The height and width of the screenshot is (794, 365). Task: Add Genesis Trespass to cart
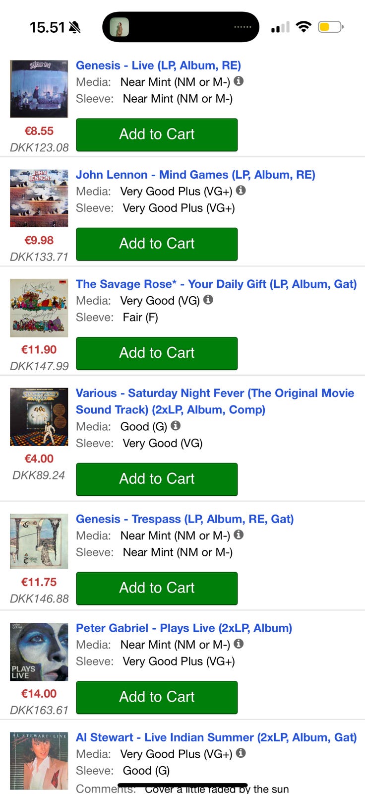(x=157, y=588)
